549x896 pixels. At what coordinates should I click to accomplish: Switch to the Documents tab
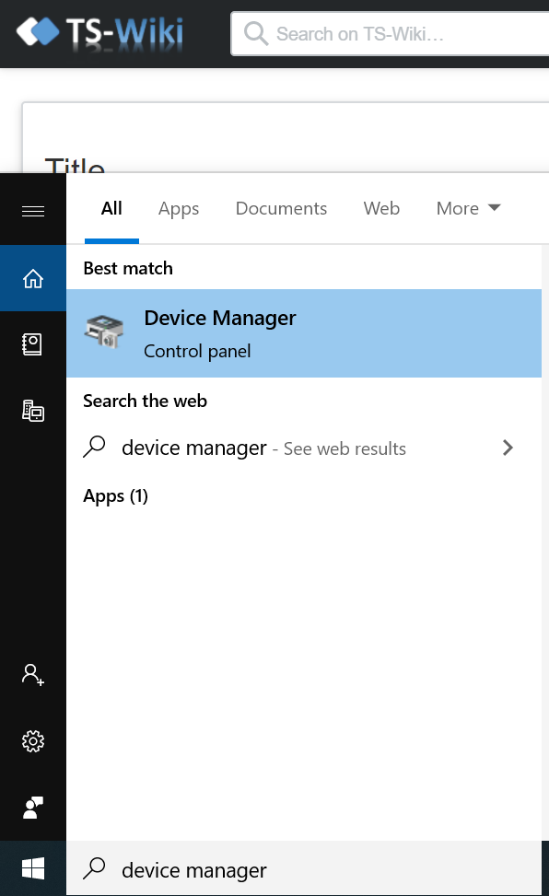pos(281,208)
